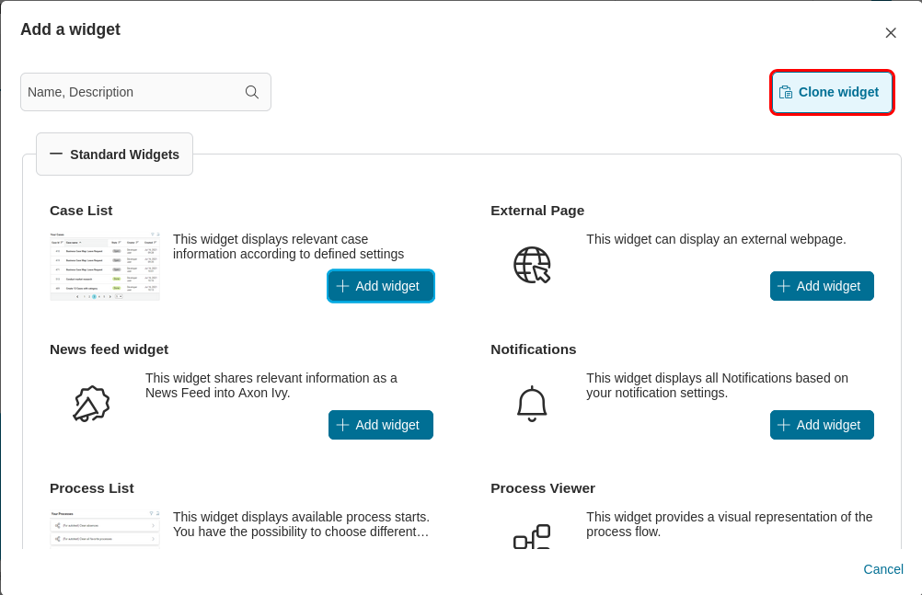Viewport: 922px width, 595px height.
Task: Click the search magnifier icon
Action: pos(251,92)
